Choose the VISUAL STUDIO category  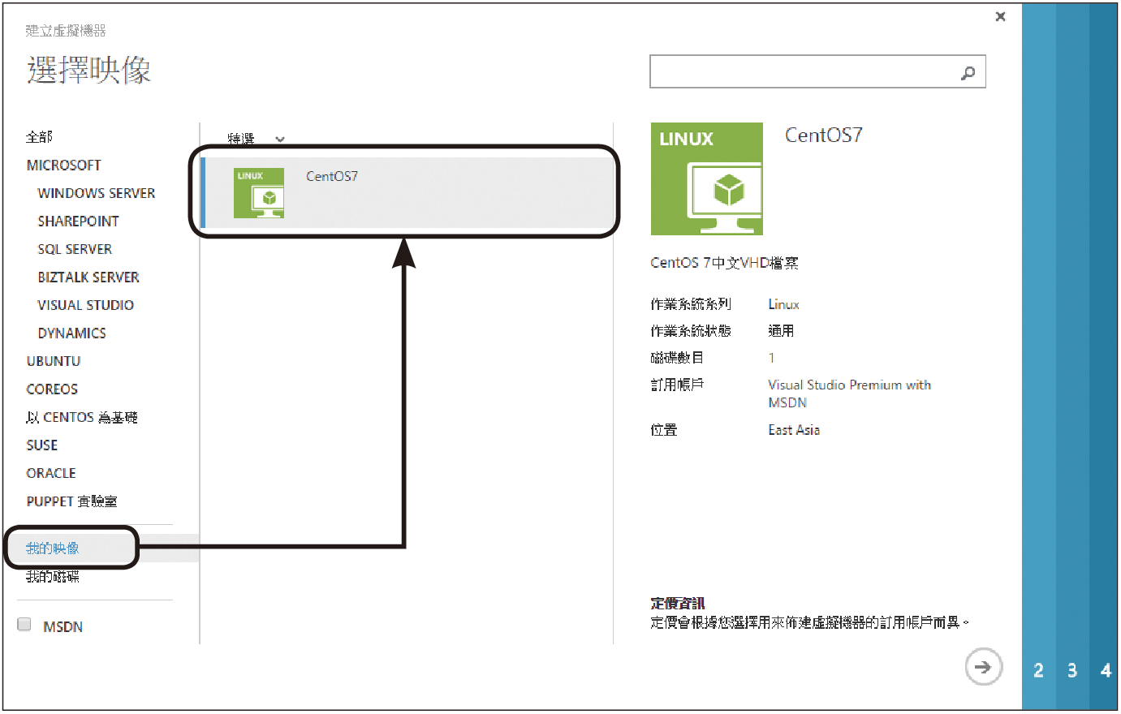pos(85,305)
